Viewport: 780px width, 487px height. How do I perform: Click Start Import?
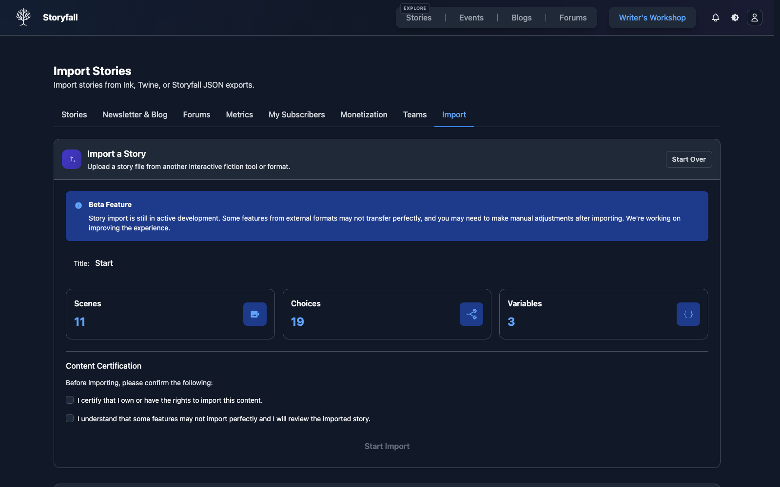(387, 446)
